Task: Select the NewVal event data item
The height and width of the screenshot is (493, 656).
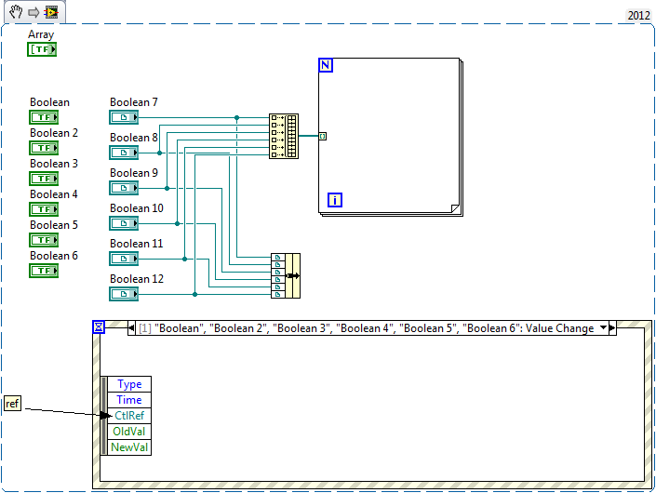Action: (129, 447)
